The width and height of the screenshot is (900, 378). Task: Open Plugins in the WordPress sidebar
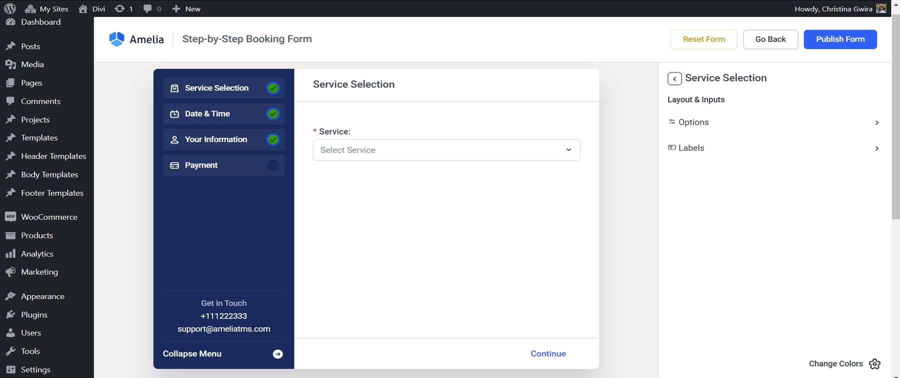pos(34,314)
